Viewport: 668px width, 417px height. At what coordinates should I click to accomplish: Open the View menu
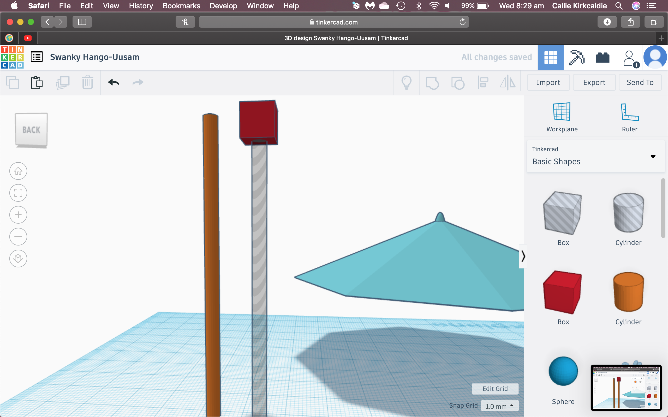coord(111,6)
